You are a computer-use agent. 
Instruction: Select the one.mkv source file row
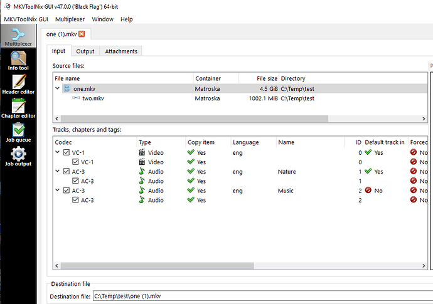click(x=240, y=88)
